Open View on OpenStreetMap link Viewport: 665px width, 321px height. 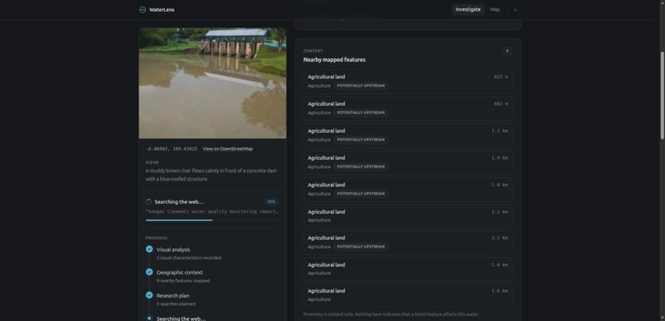coord(228,149)
